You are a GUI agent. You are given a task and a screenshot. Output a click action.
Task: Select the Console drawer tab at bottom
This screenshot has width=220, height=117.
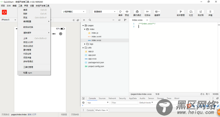tap(90, 110)
